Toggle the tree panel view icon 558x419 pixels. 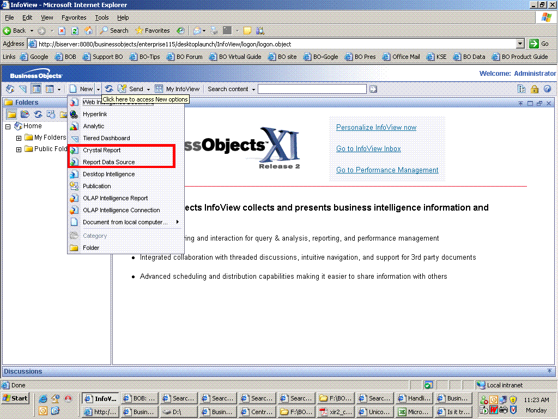(36, 89)
